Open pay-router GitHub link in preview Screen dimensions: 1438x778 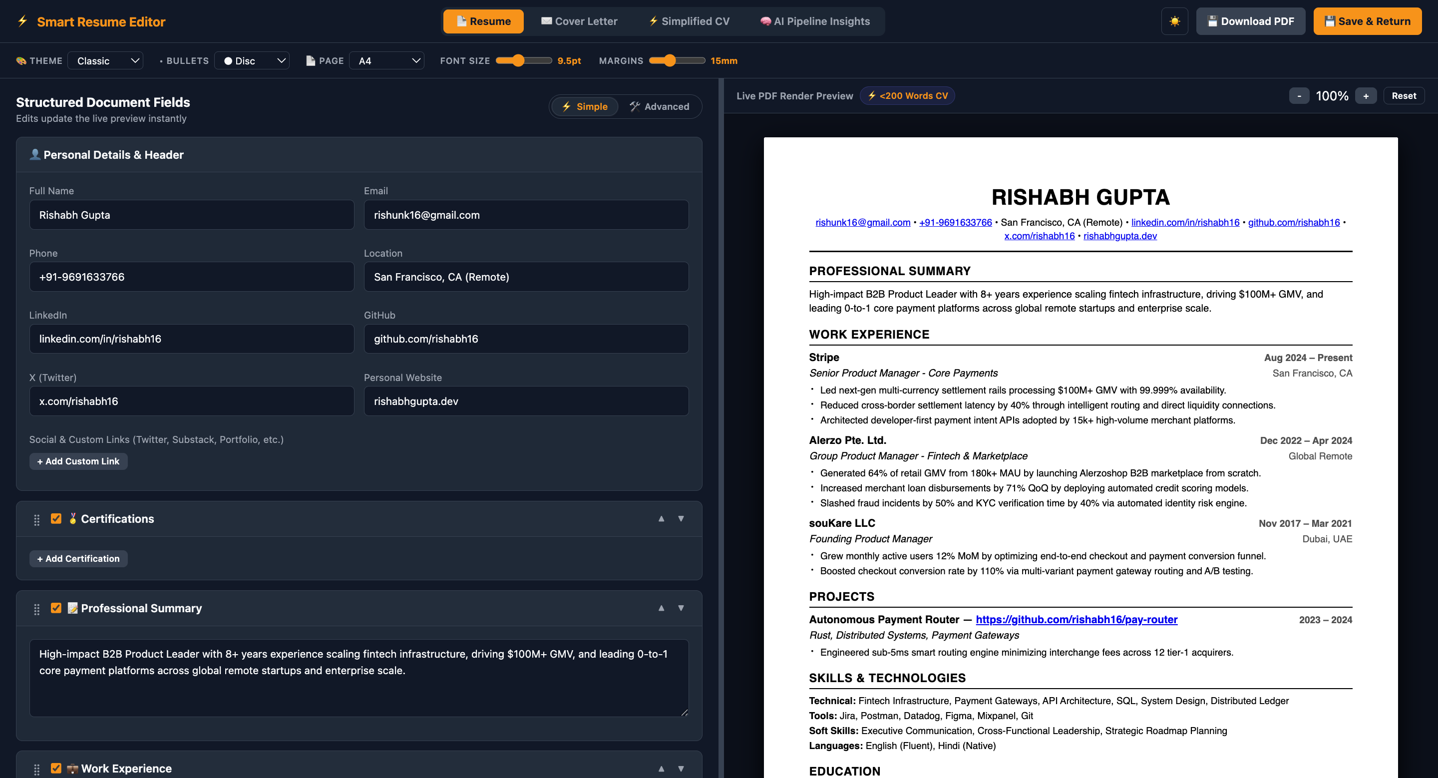click(x=1077, y=620)
